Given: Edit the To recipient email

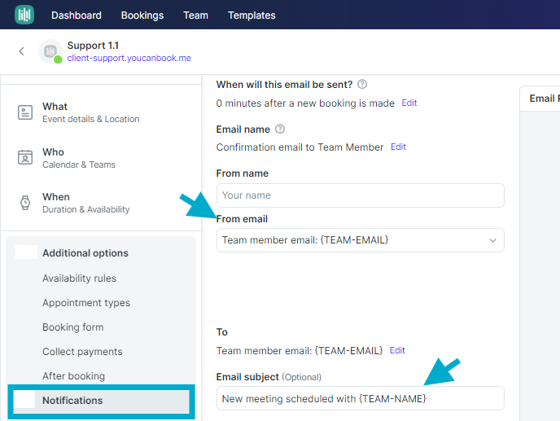Looking at the screenshot, I should (397, 350).
